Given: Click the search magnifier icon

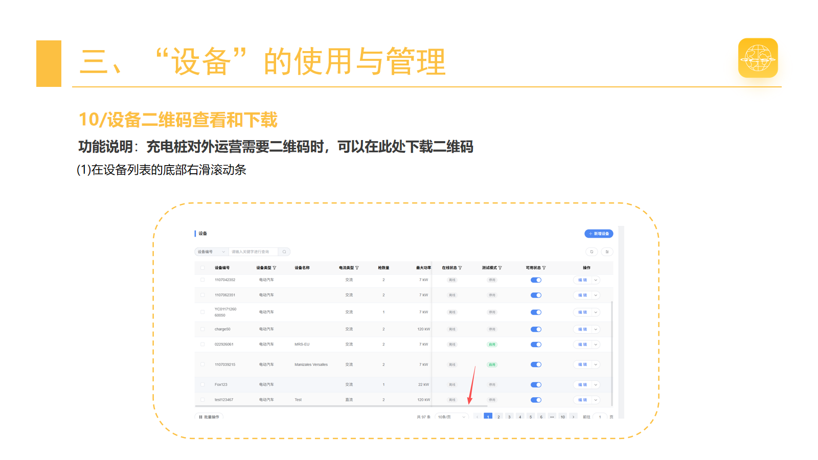Looking at the screenshot, I should click(284, 252).
